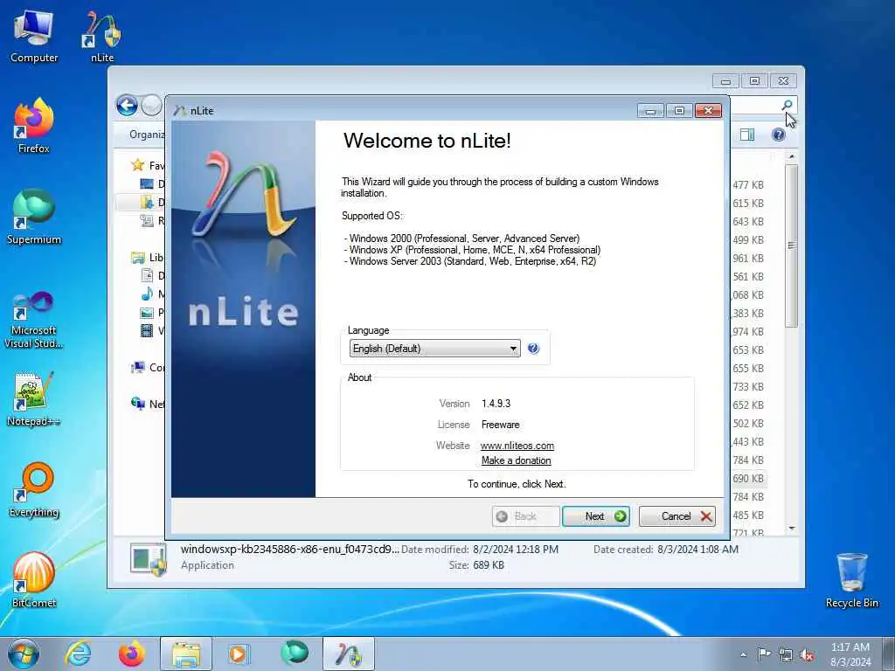Switch to the nLite taskbar button
Screen dimensions: 895x671
[x=349, y=654]
